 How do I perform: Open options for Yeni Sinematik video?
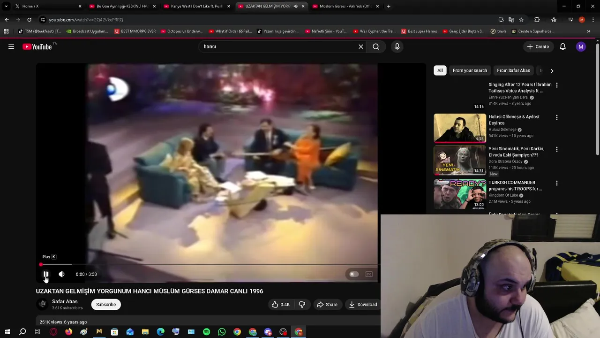pyautogui.click(x=556, y=149)
